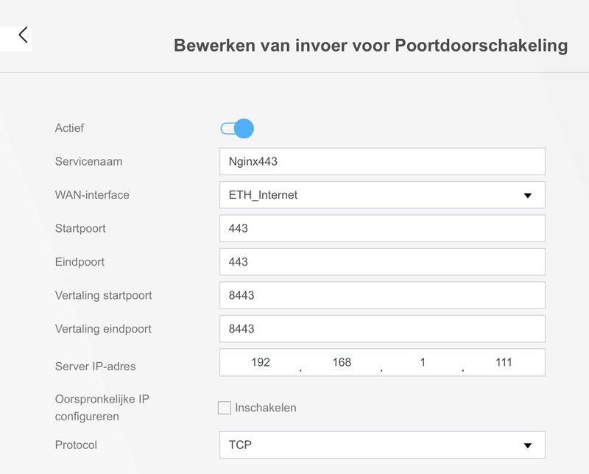This screenshot has width=589, height=474.
Task: Click the arrow of the WAN-interface dropdown
Action: (527, 196)
